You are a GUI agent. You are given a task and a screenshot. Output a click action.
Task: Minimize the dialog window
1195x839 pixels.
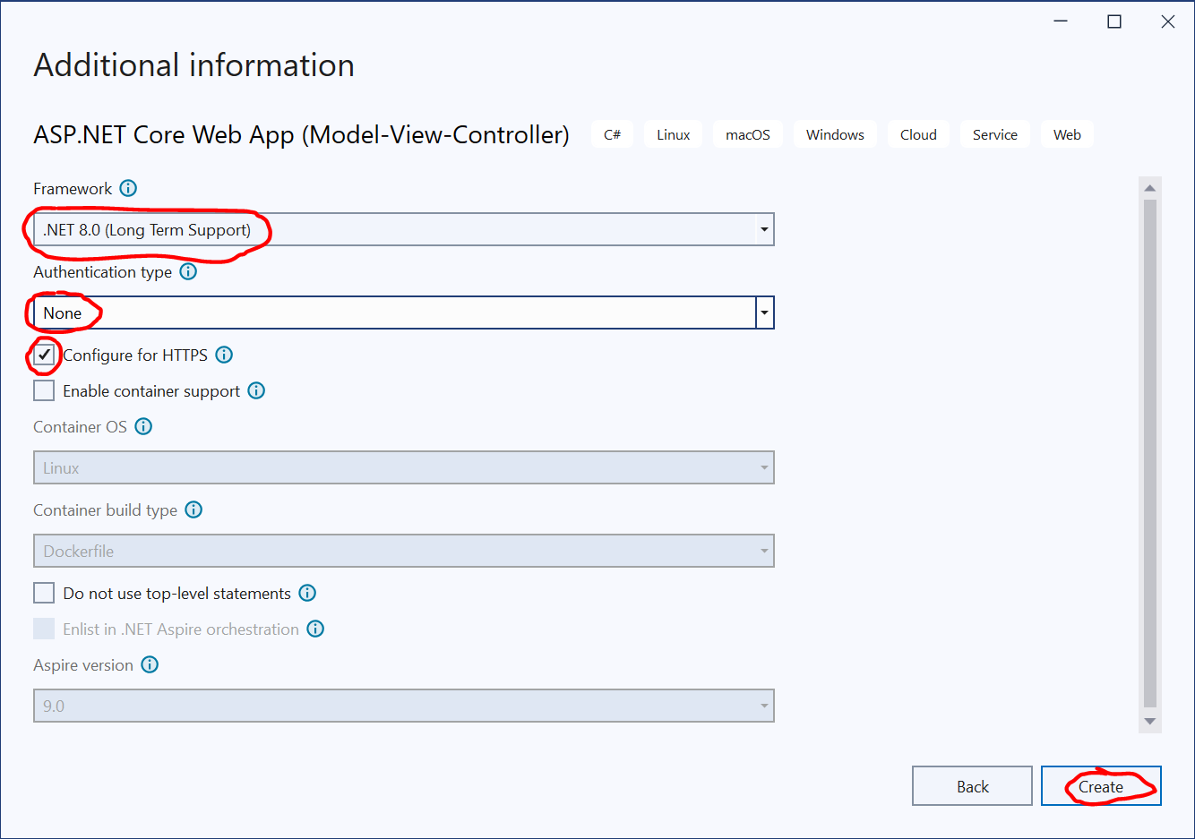pyautogui.click(x=1061, y=21)
